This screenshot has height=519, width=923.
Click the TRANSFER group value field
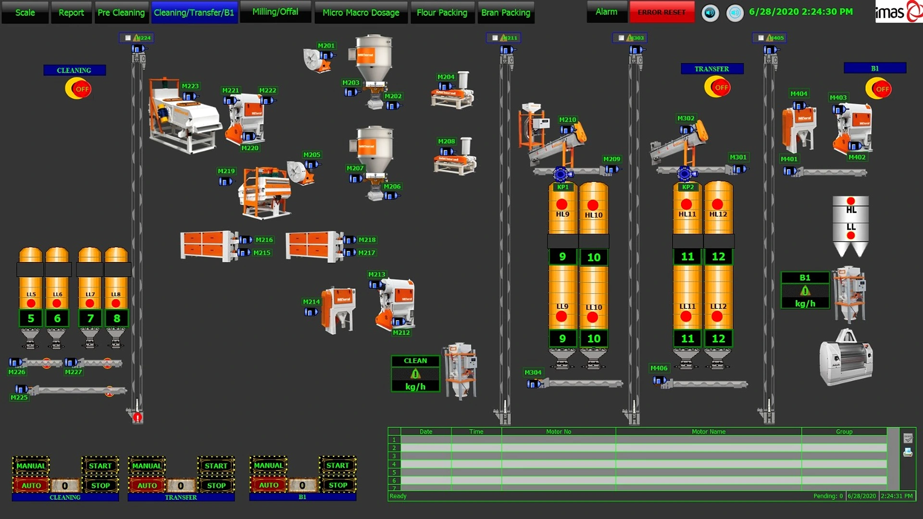181,486
